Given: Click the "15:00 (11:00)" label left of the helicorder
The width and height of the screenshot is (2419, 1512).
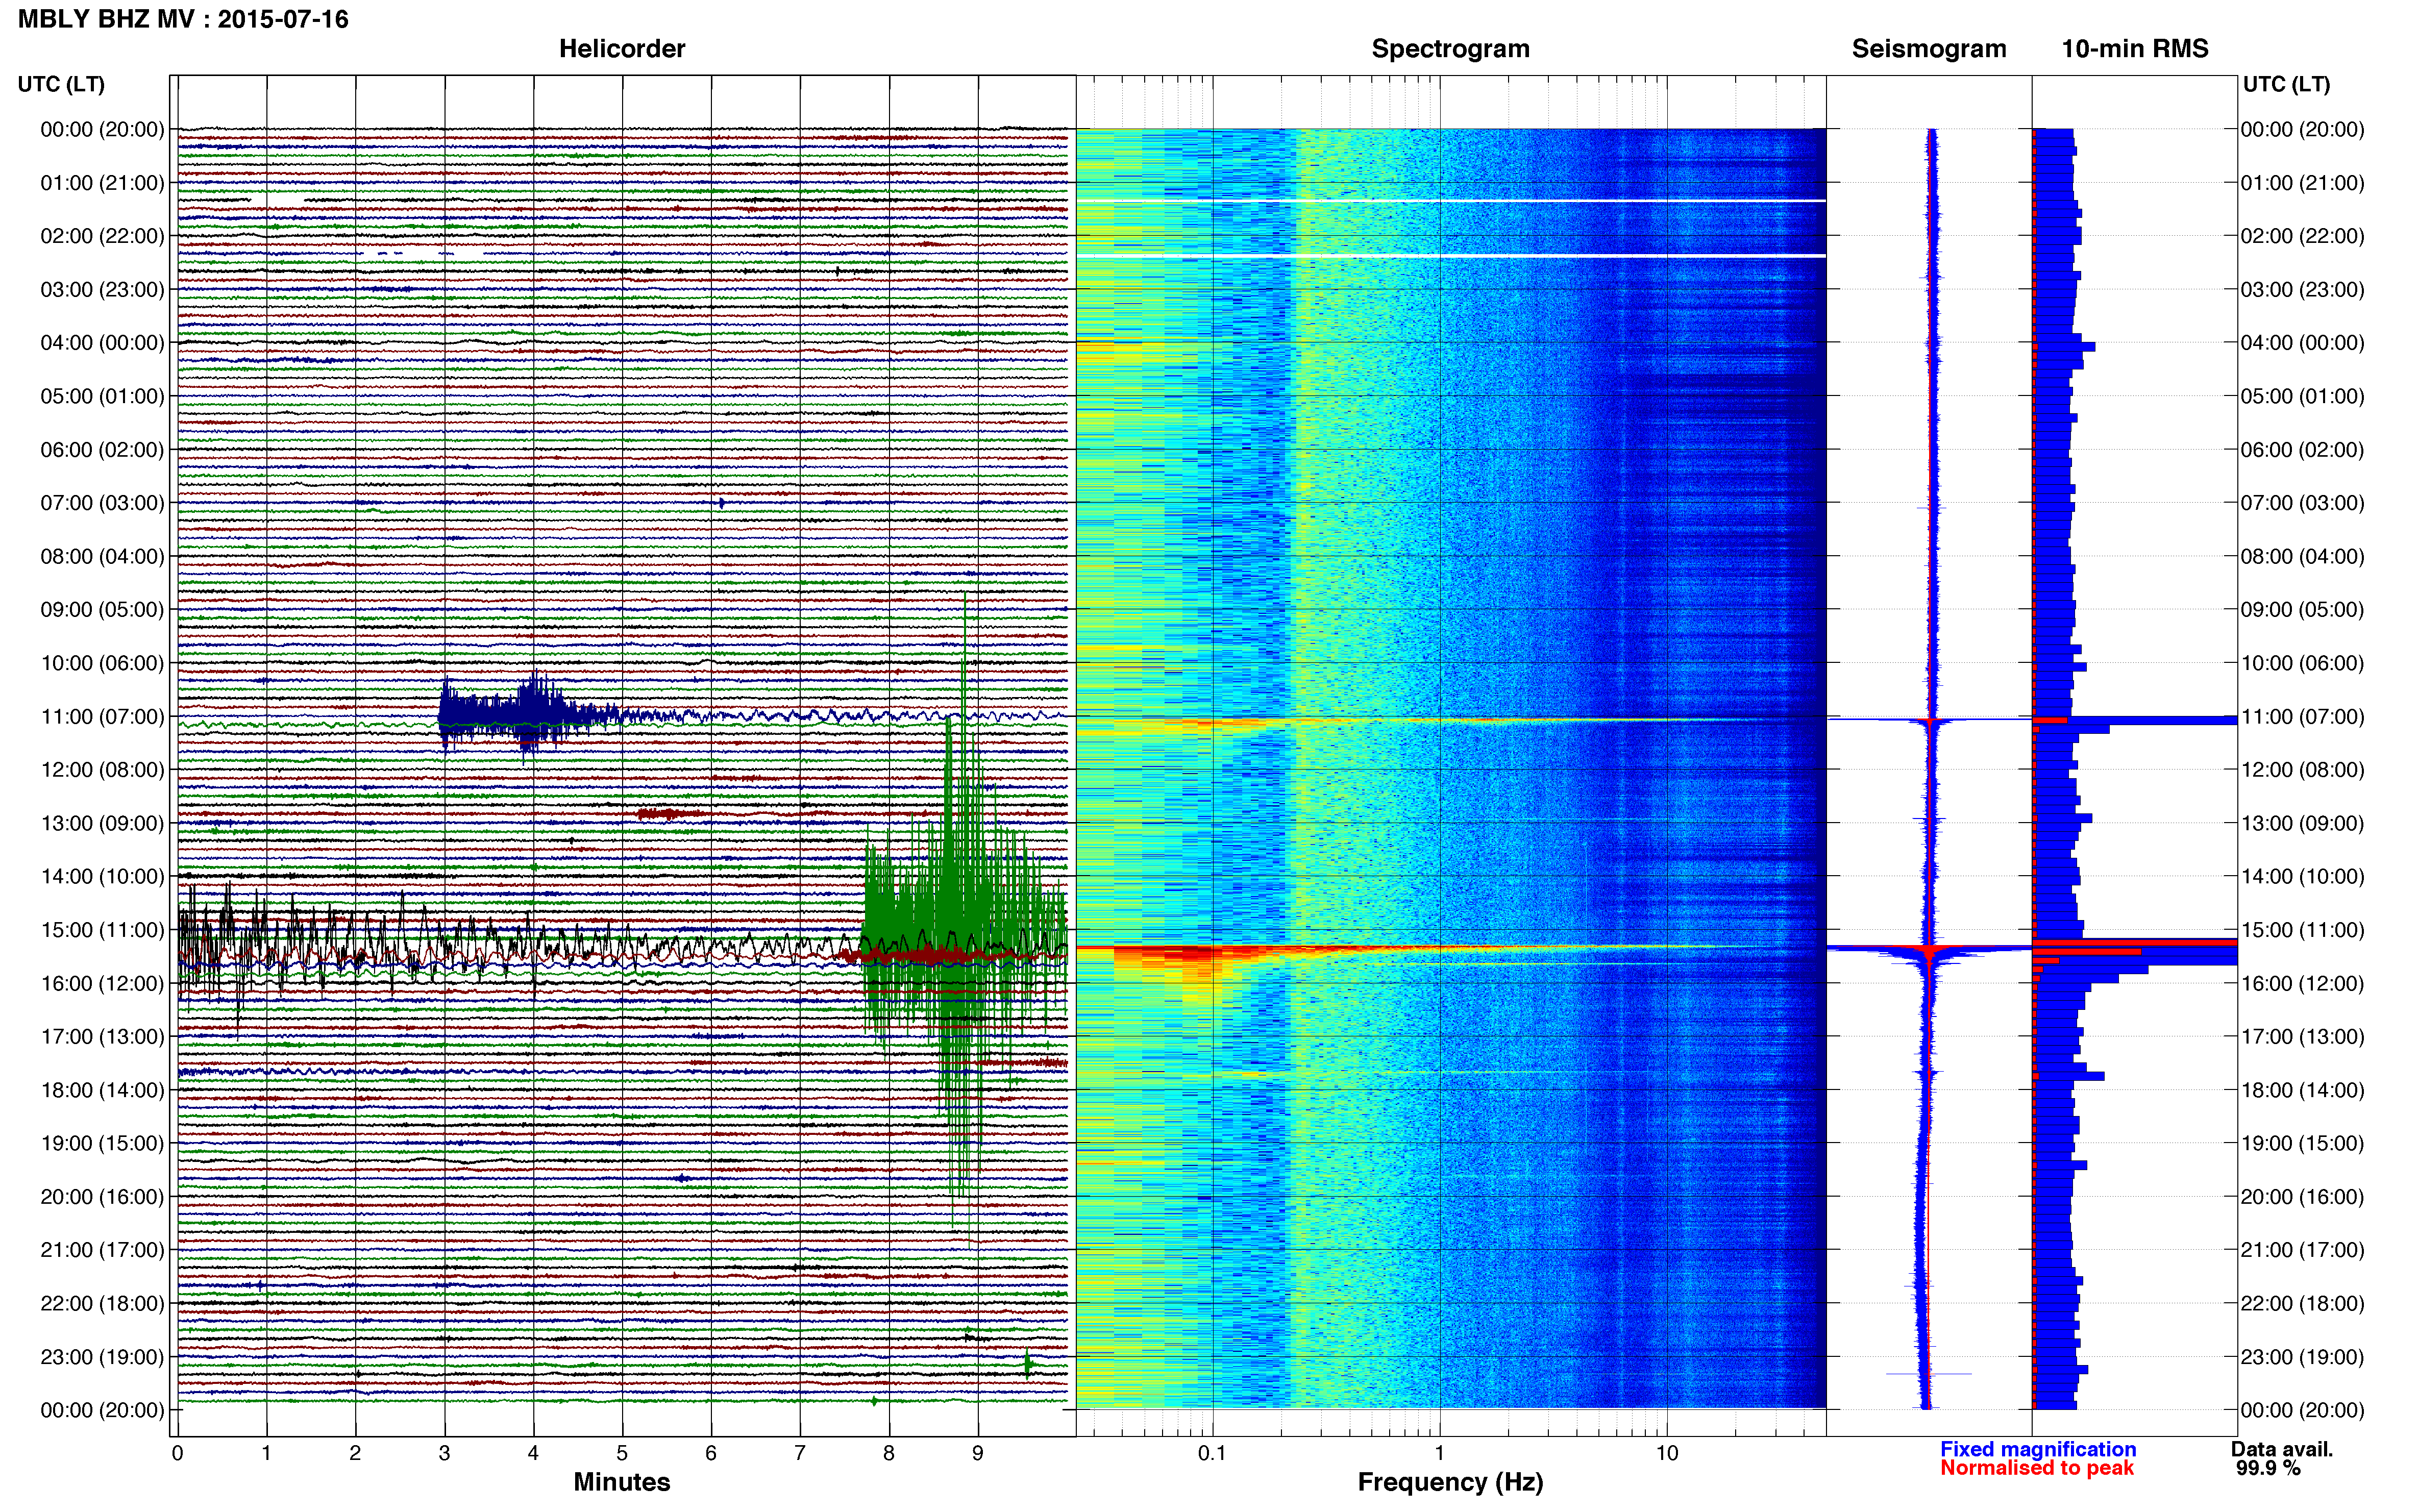Looking at the screenshot, I should point(102,930).
